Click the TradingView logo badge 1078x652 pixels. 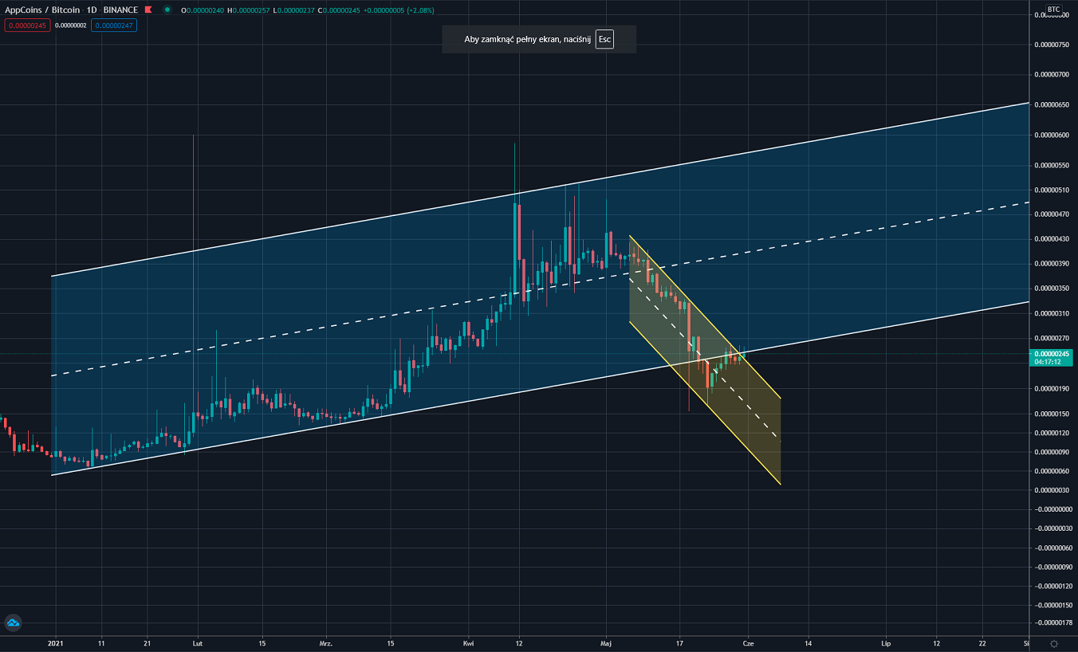tap(13, 623)
